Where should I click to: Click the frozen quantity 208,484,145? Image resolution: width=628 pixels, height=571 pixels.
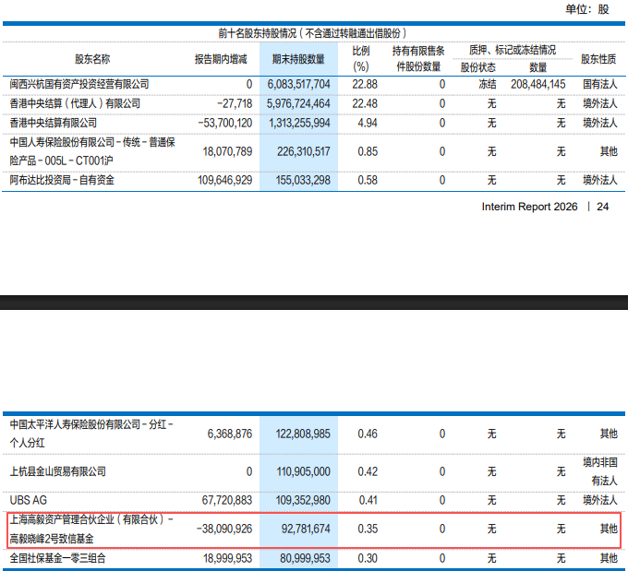pos(537,84)
